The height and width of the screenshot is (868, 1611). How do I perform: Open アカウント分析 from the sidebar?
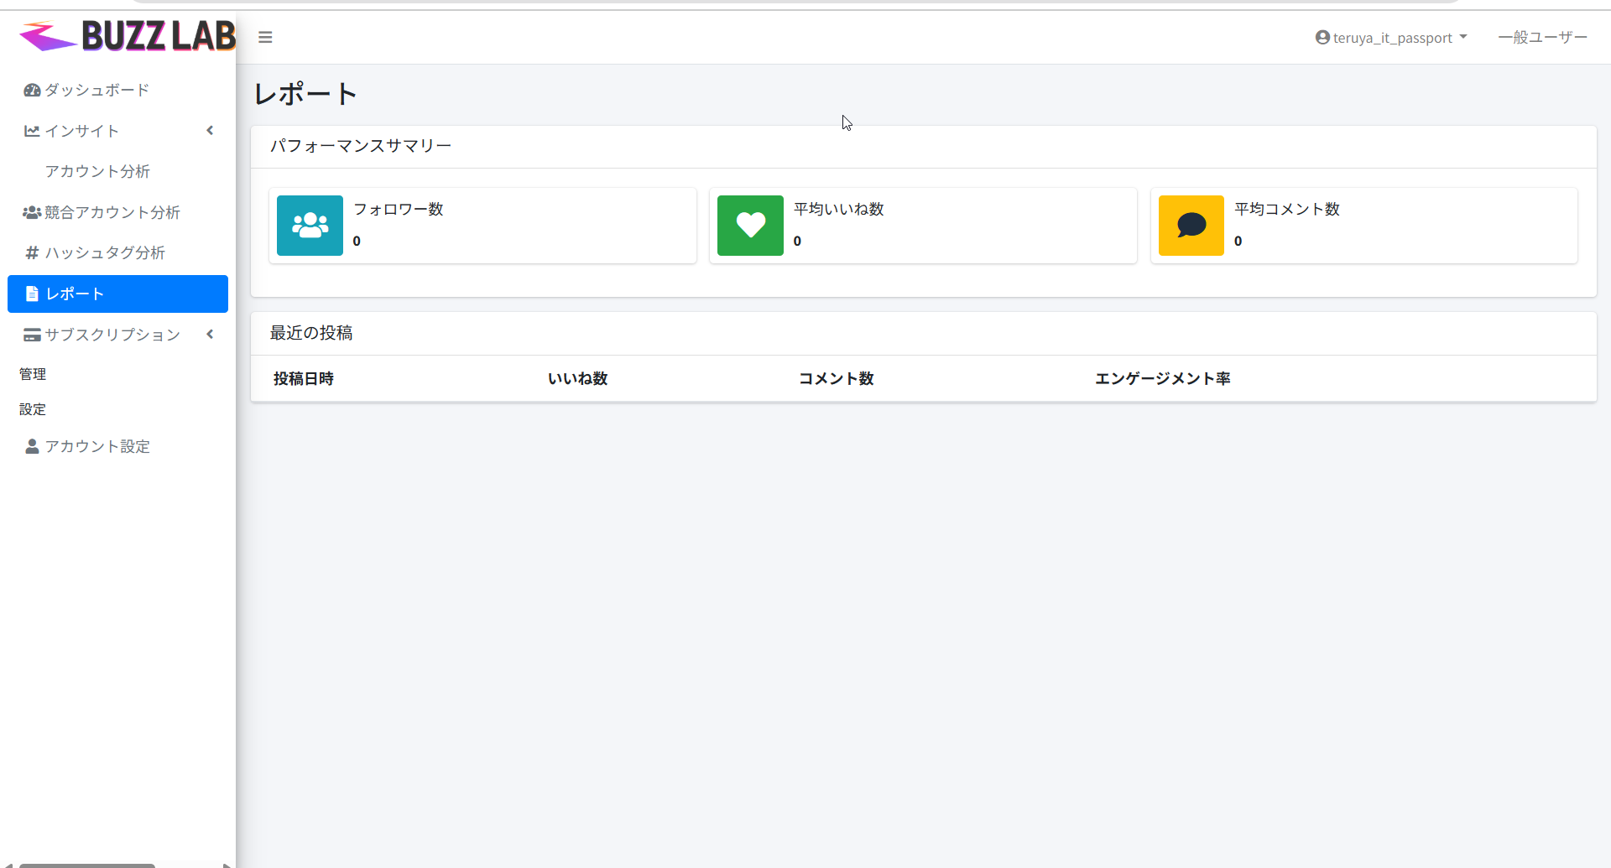[97, 171]
